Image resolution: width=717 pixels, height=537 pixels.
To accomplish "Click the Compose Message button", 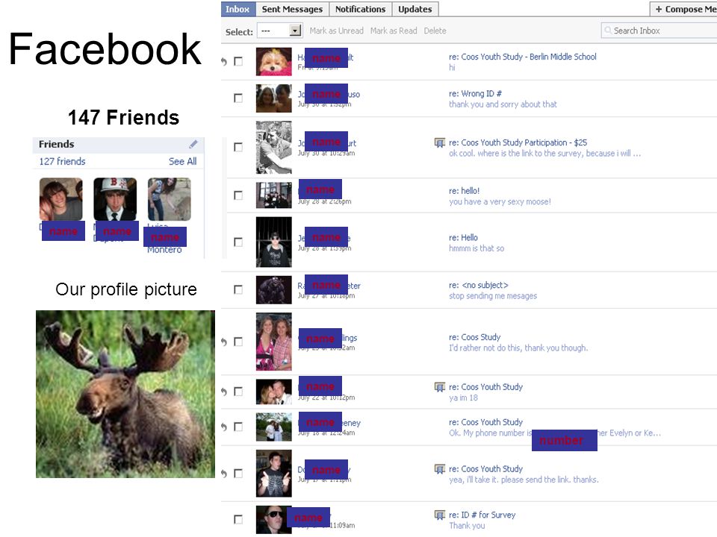I will [x=685, y=9].
